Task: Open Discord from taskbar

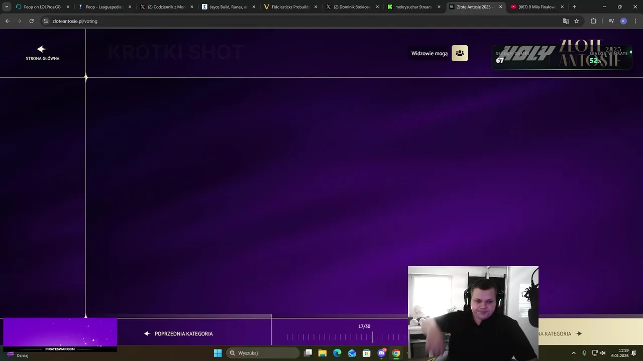Action: point(381,353)
